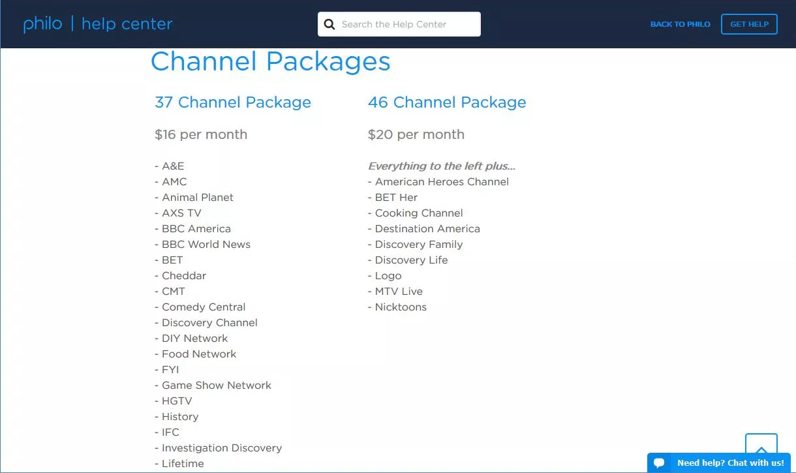Click the search magnifier icon
Image resolution: width=796 pixels, height=473 pixels.
tap(329, 25)
